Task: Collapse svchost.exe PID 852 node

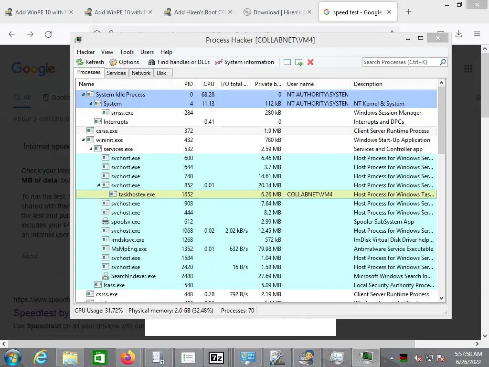Action: [x=98, y=185]
